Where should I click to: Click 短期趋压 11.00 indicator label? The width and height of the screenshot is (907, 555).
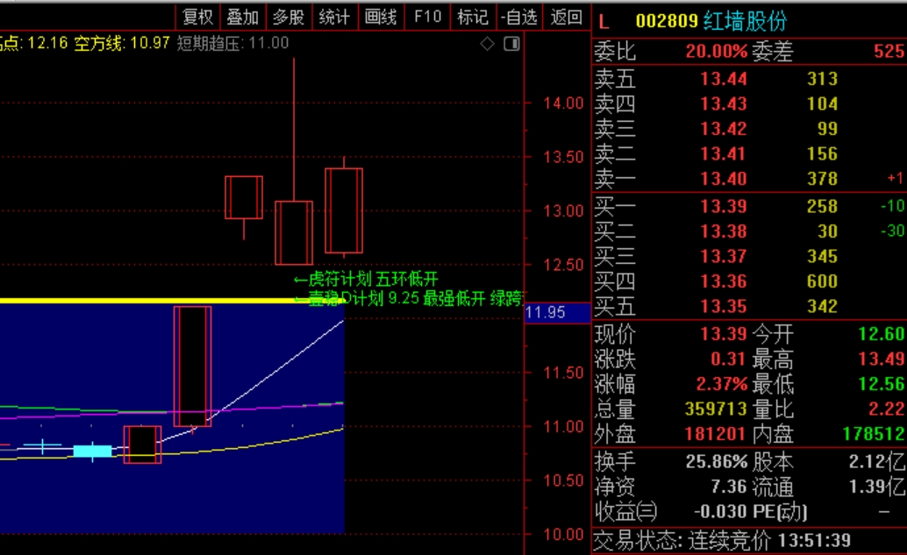point(232,43)
